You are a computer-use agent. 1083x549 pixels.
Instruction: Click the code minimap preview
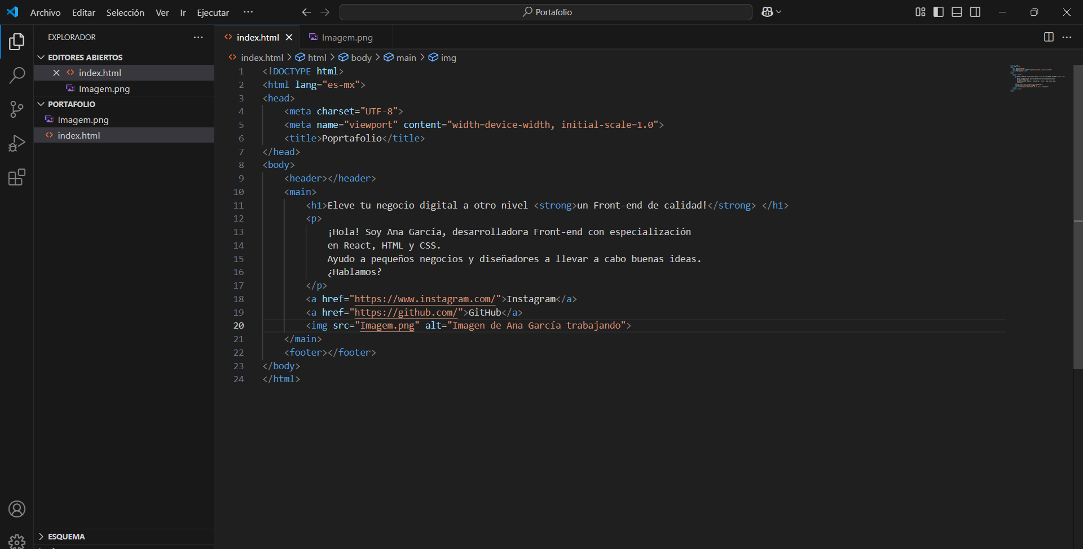tap(1037, 78)
